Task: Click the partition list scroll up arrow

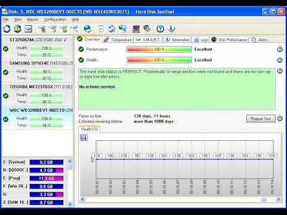Action: pos(70,161)
